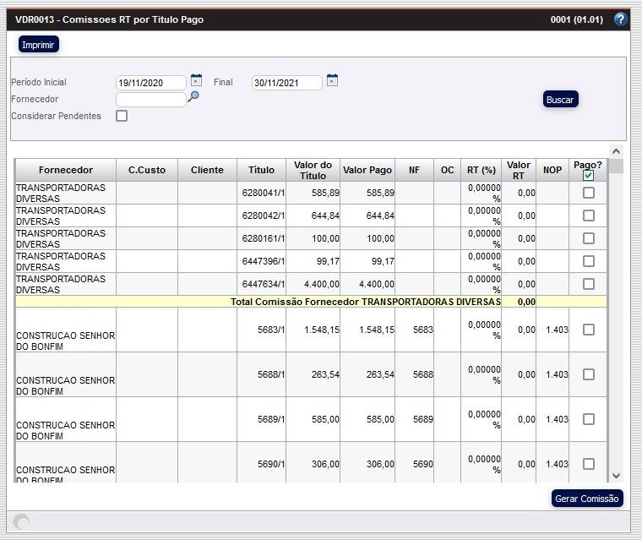Click the blue help question mark icon
This screenshot has width=642, height=540.
[x=621, y=19]
